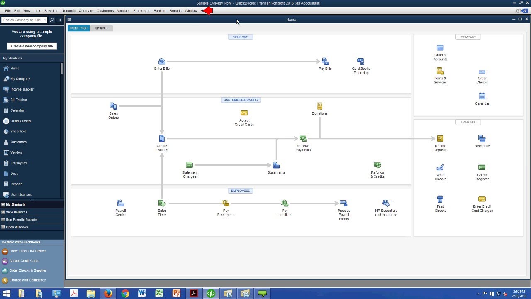This screenshot has height=299, width=531.
Task: Open the Receive Payments icon
Action: pyautogui.click(x=303, y=139)
